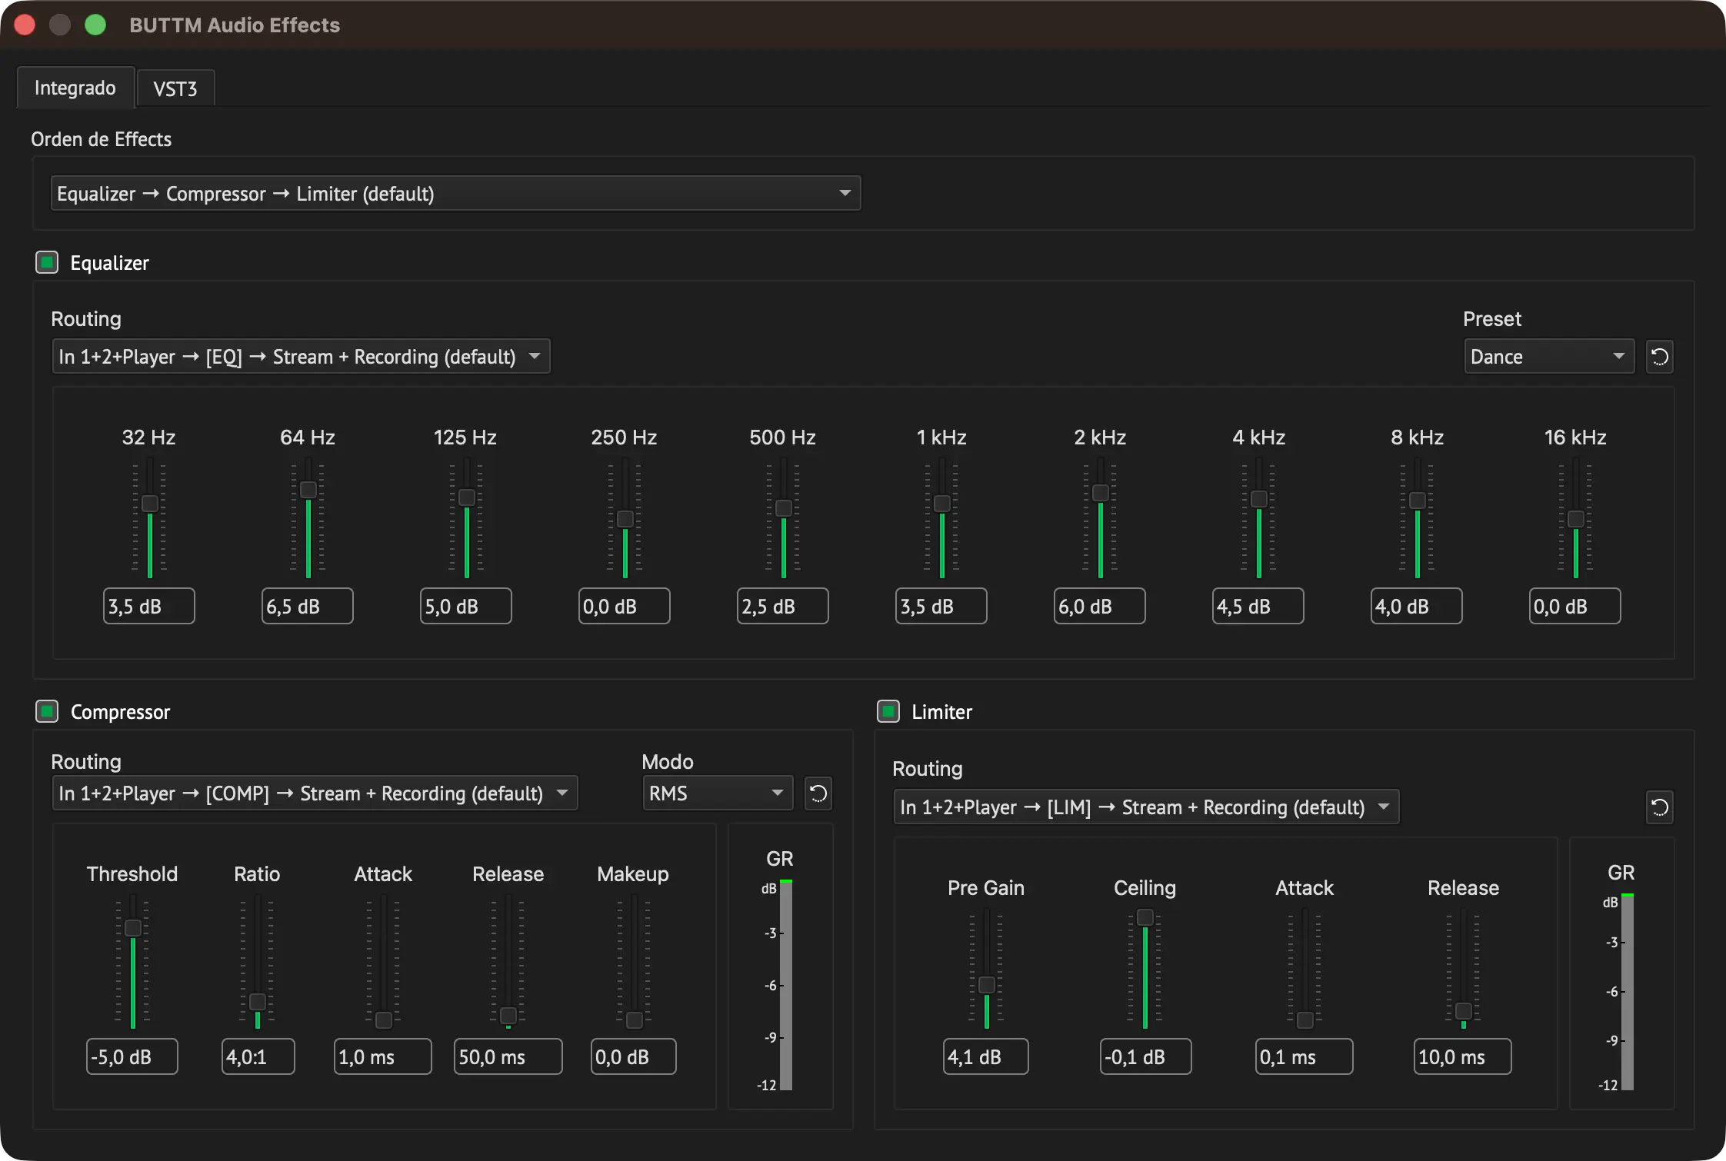Click the Ceiling -0,1 dB field
1726x1161 pixels.
(x=1146, y=1056)
